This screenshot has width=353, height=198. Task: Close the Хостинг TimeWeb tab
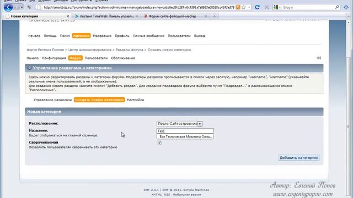tap(137, 16)
